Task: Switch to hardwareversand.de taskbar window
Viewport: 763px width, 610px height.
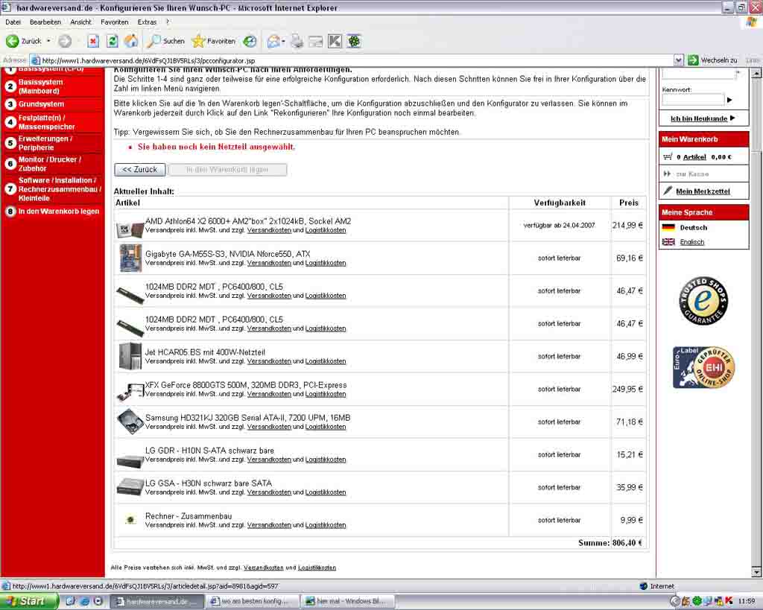Action: pos(155,602)
